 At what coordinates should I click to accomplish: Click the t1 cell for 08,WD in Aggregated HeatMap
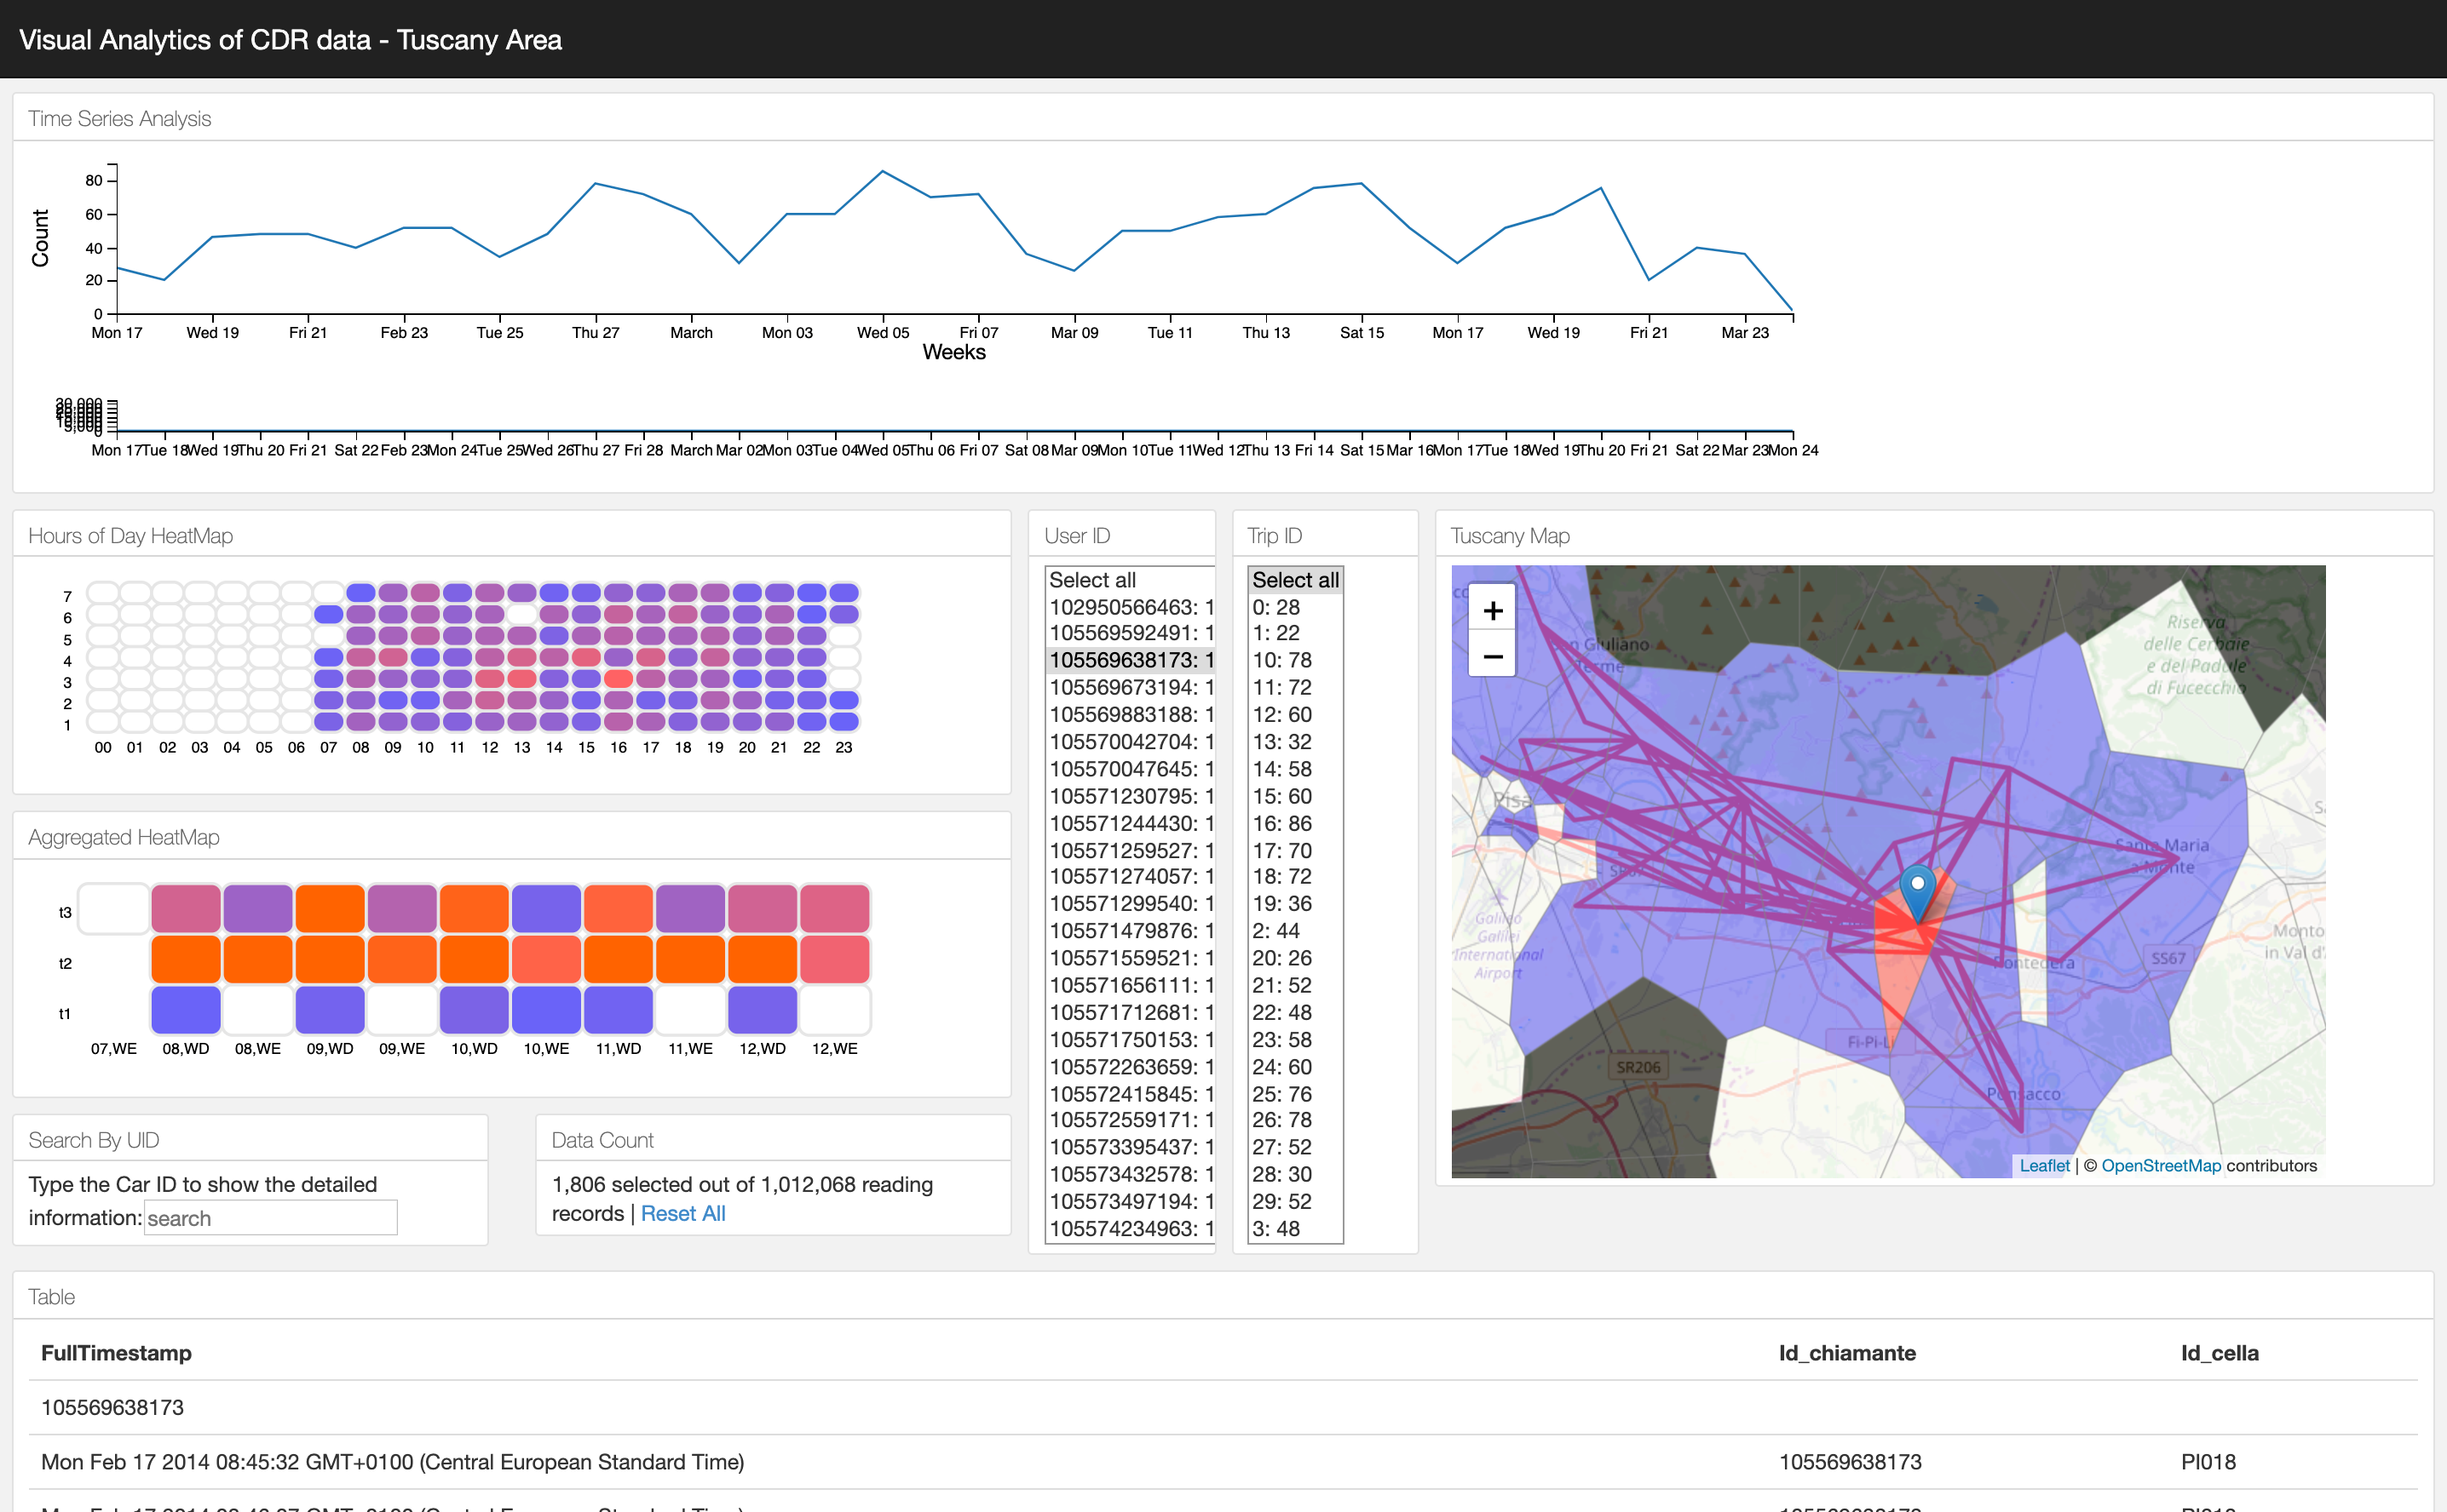pos(186,1010)
